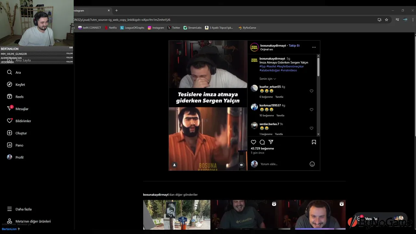The width and height of the screenshot is (416, 234).
Task: Play or pause the Sergen Yalçın reel
Action: click(x=208, y=106)
